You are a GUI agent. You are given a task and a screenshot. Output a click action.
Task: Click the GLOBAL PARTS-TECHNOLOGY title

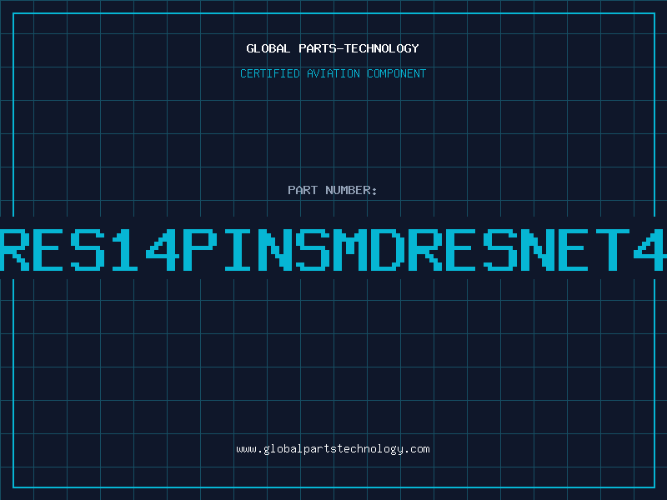pos(333,48)
